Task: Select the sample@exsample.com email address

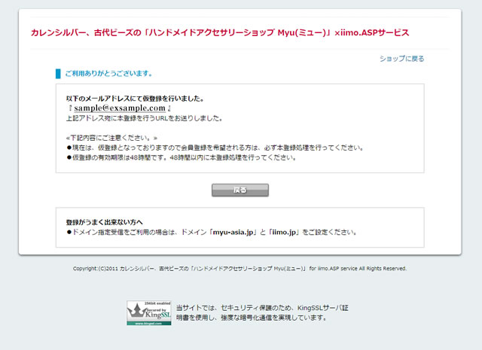Action: [x=120, y=108]
